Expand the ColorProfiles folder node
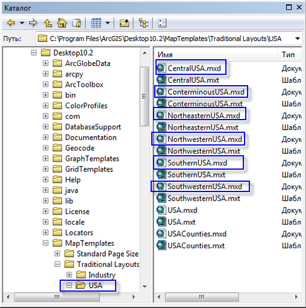The height and width of the screenshot is (308, 306). [x=46, y=106]
